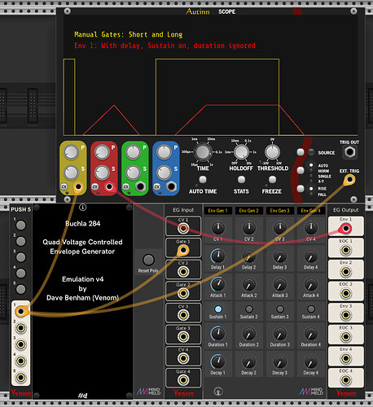Push button 1 on PUSH 5 module

[x=21, y=225]
